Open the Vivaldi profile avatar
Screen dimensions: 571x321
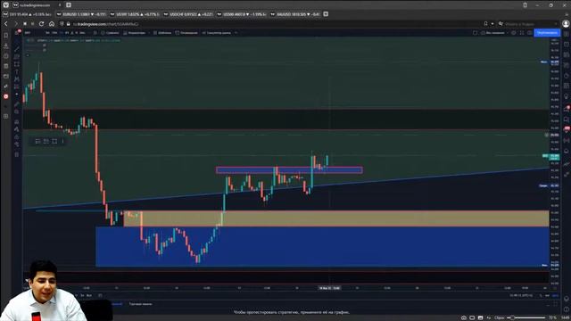(x=566, y=24)
